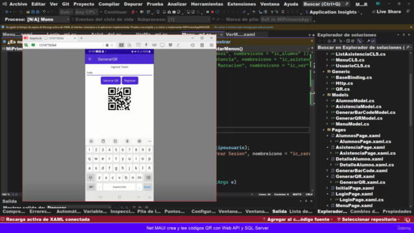The height and width of the screenshot is (233, 414).
Task: Click the generated QR code image
Action: click(x=119, y=99)
